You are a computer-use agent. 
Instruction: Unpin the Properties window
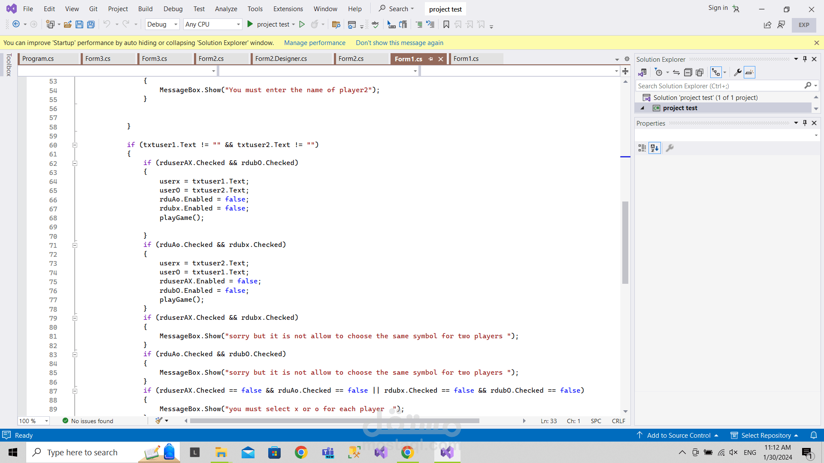point(805,123)
